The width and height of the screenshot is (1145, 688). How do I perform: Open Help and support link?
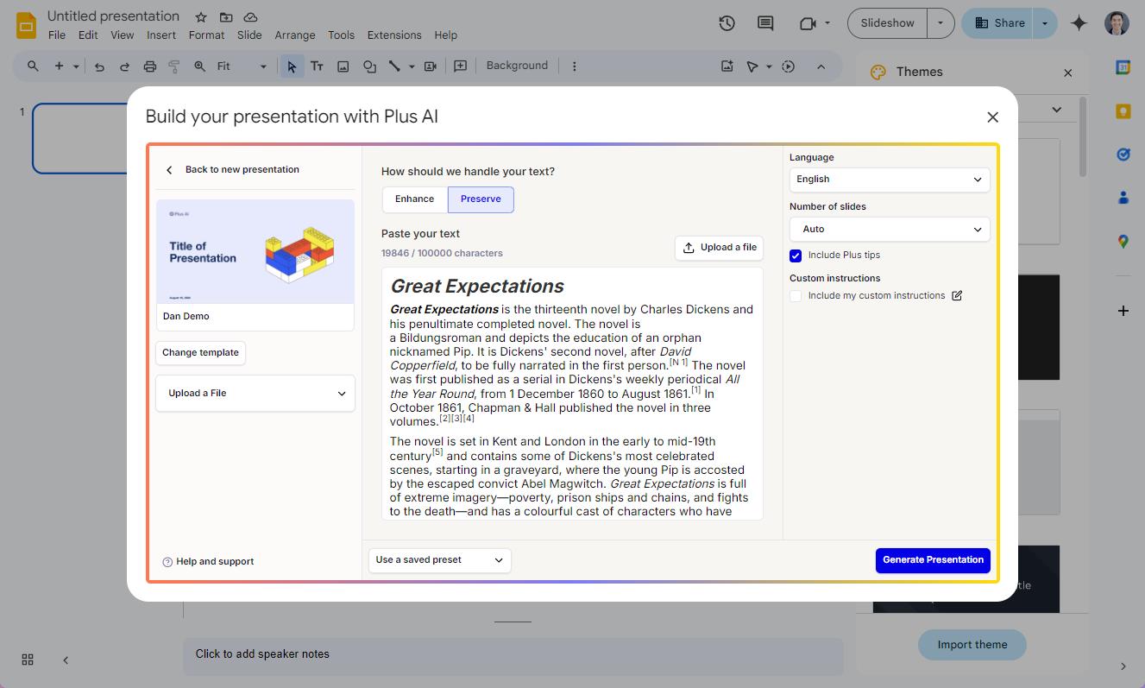pos(208,562)
